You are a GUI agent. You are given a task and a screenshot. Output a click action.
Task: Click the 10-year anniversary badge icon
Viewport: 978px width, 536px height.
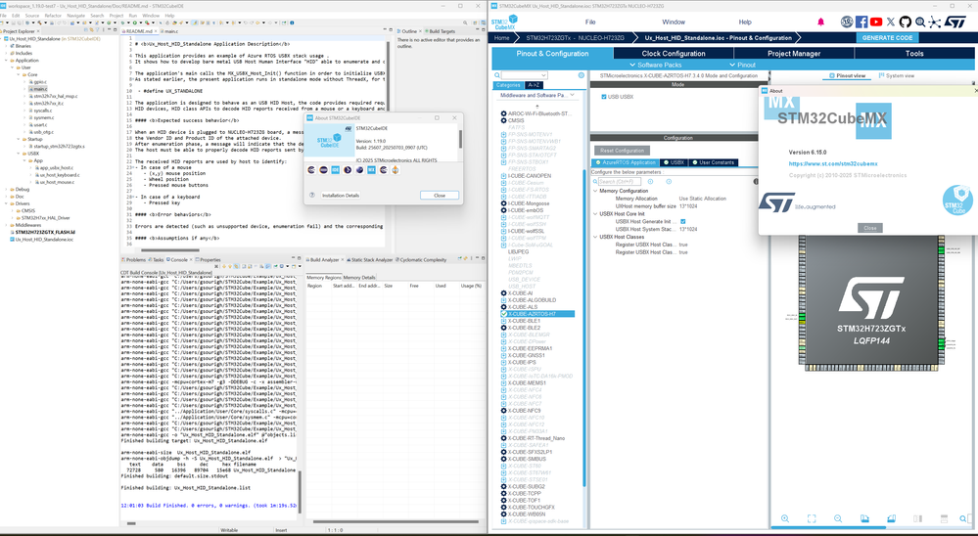coord(847,22)
